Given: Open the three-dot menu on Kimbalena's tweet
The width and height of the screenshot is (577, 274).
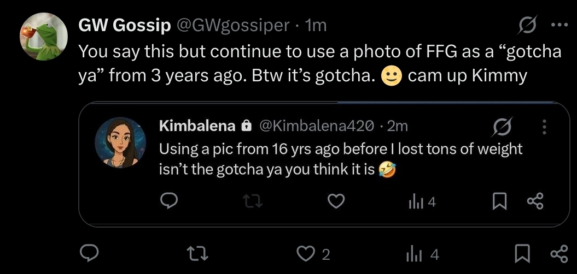Looking at the screenshot, I should point(543,127).
